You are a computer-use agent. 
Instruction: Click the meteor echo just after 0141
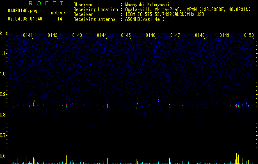(x=34, y=102)
